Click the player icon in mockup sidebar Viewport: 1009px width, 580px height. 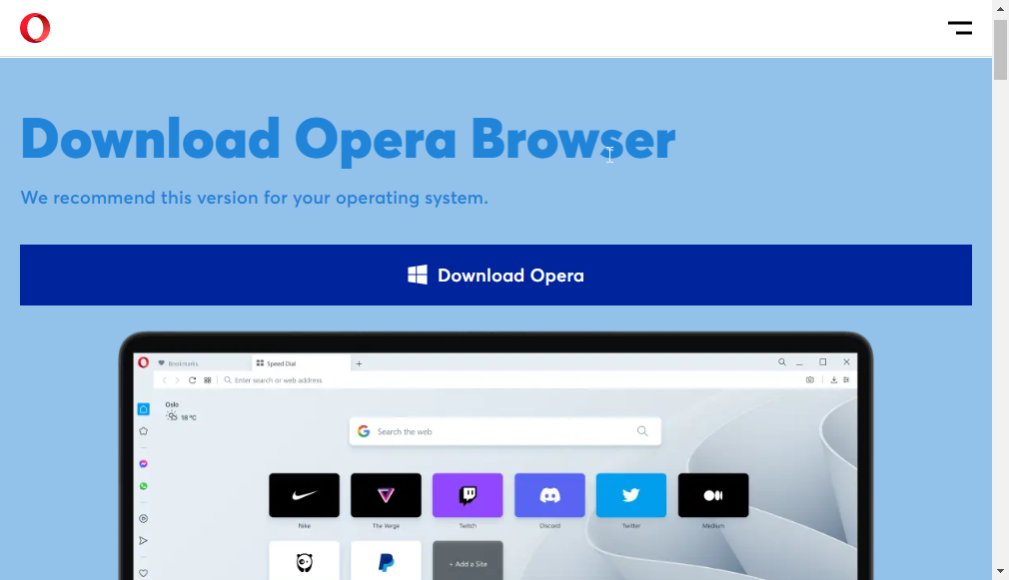144,518
